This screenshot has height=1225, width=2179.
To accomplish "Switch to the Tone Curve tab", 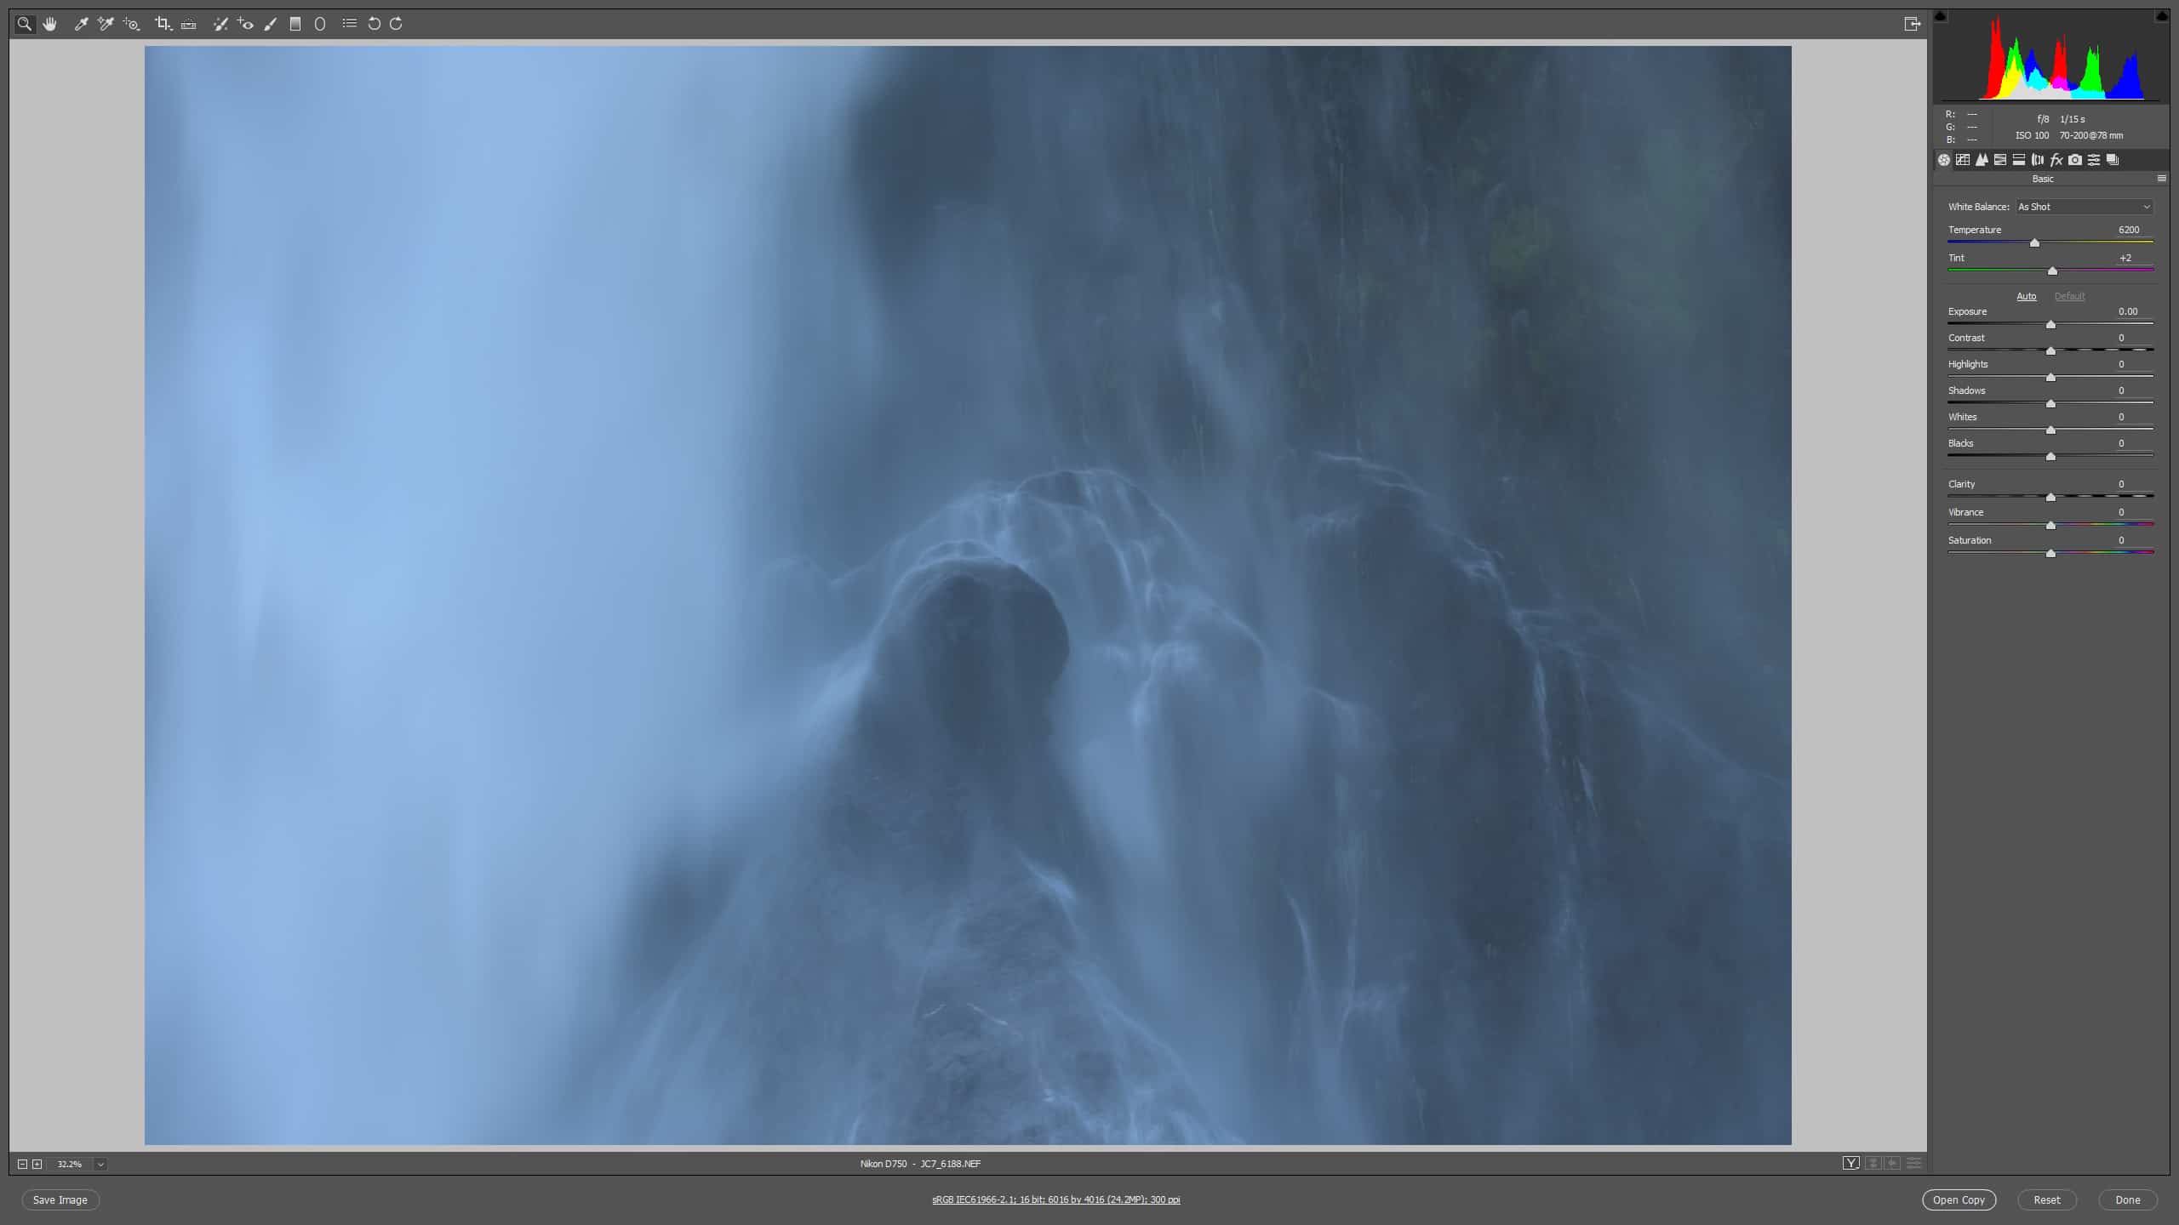I will tap(1963, 160).
